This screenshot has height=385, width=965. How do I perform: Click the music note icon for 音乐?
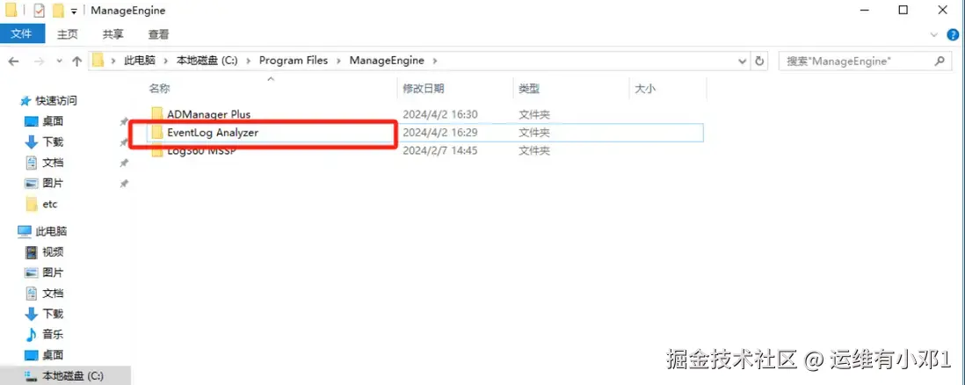pyautogui.click(x=32, y=335)
